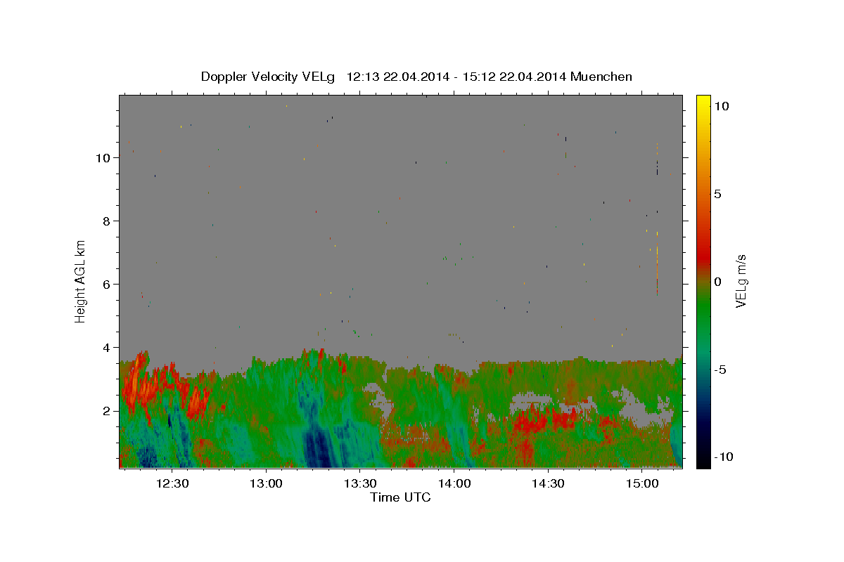The image size is (844, 562).
Task: Click the height axis label 8
Action: click(106, 221)
